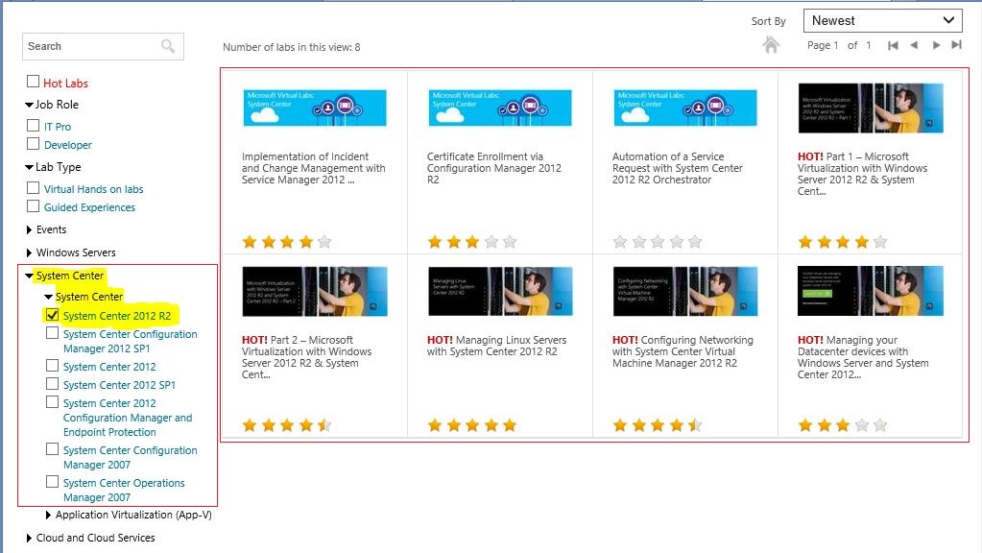Image resolution: width=982 pixels, height=553 pixels.
Task: Check System Center Operations Manager 2007 box
Action: pos(53,482)
